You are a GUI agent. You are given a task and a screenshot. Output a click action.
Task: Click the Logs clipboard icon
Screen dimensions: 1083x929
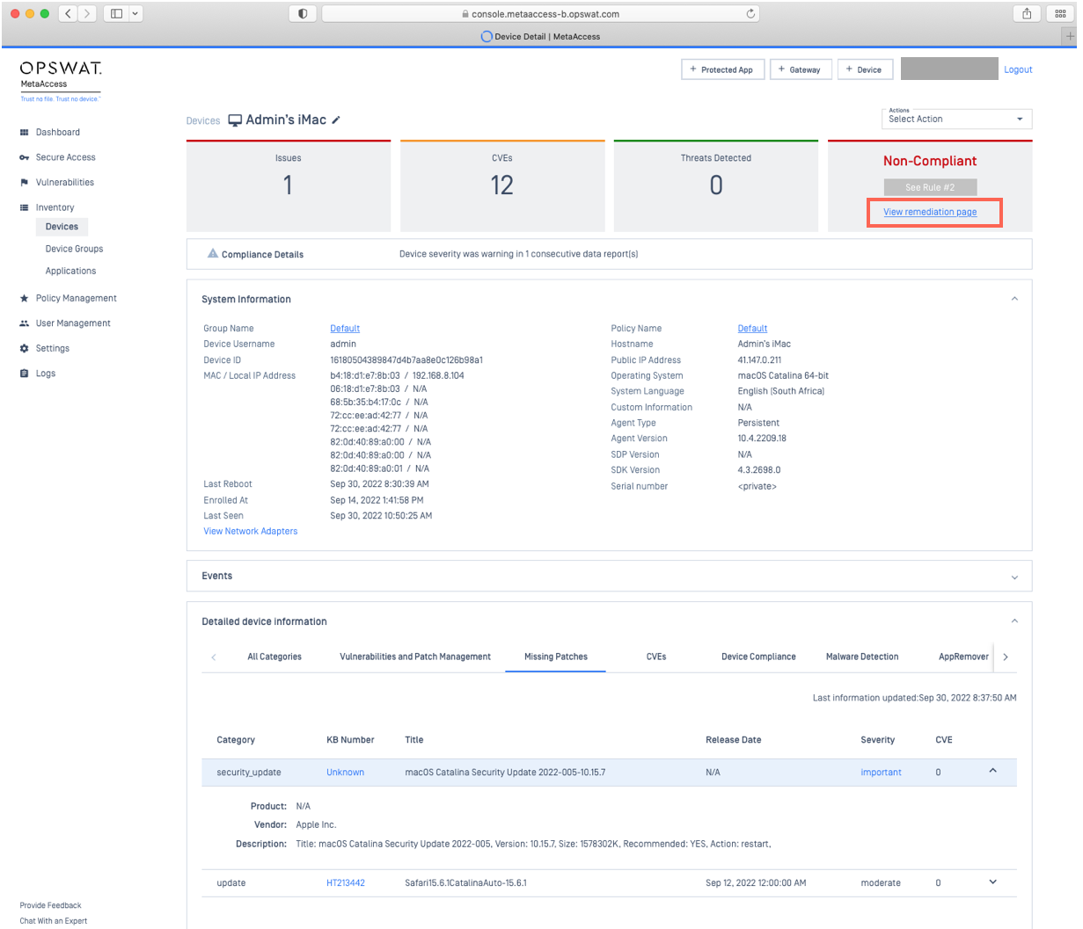(x=24, y=374)
